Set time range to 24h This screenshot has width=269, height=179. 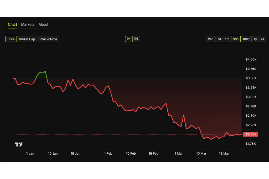tap(211, 39)
